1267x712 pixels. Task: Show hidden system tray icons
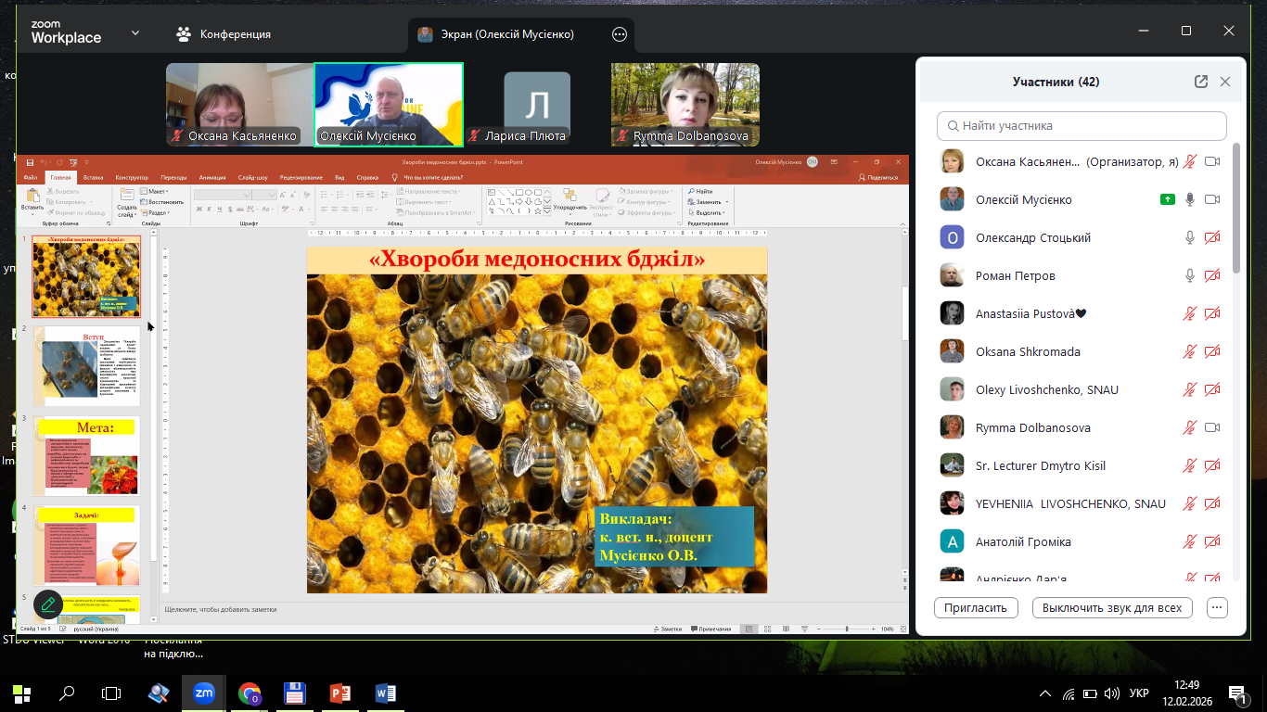[1045, 693]
